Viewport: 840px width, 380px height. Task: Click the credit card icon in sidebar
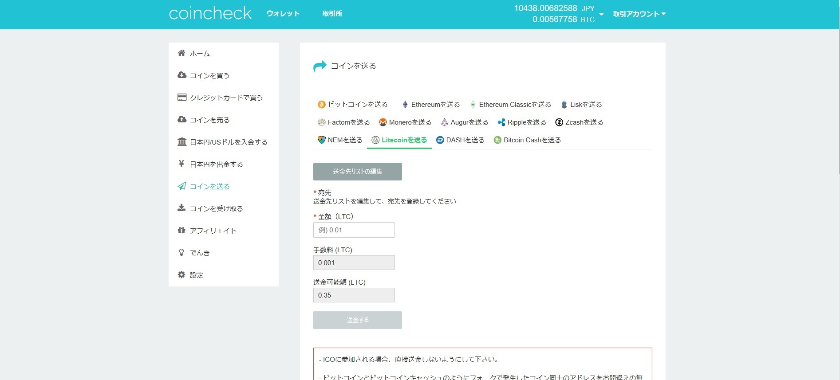(182, 97)
